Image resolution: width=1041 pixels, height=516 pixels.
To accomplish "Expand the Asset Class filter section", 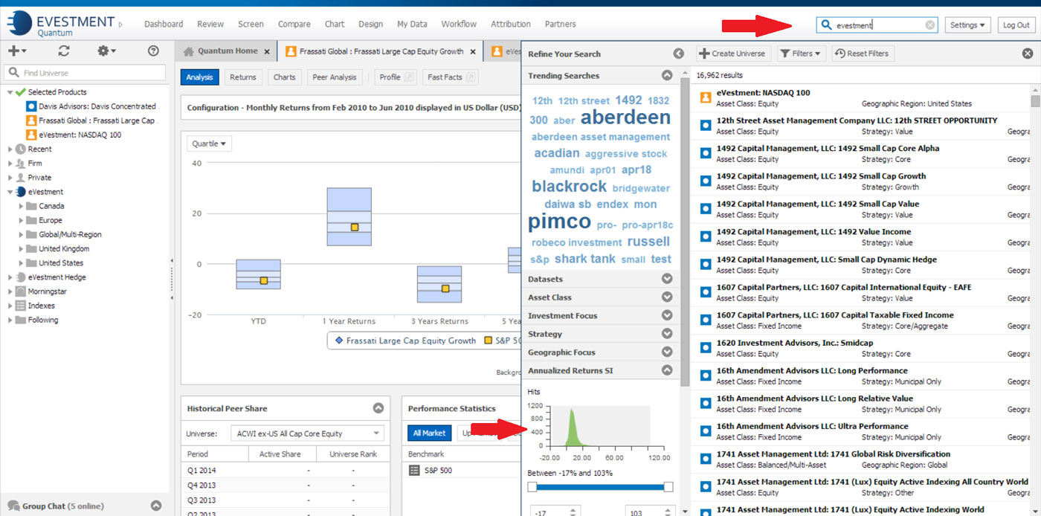I will (x=667, y=297).
